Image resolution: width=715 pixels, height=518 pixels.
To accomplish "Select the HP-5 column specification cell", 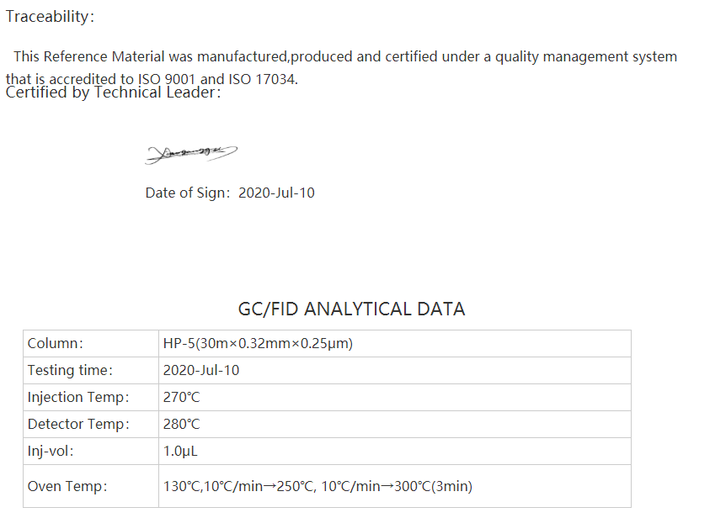I will coord(395,343).
